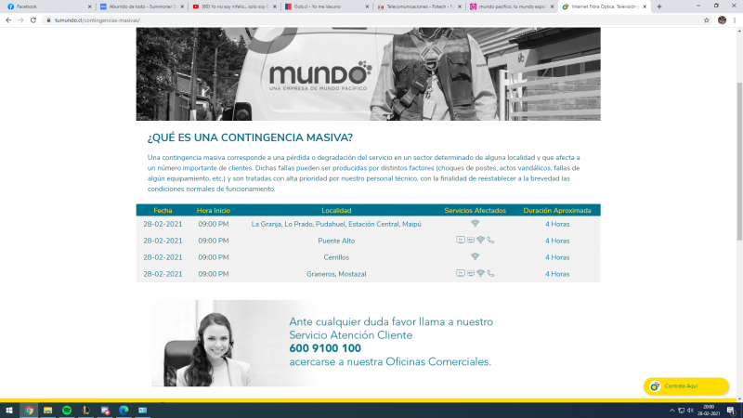Screen dimensions: 743x418
Task: Reload the current page
Action: pyautogui.click(x=33, y=20)
